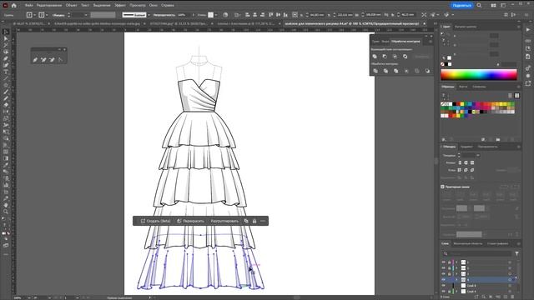Select the Pen tool in left toolbar
The height and width of the screenshot is (300, 534).
tap(6, 58)
